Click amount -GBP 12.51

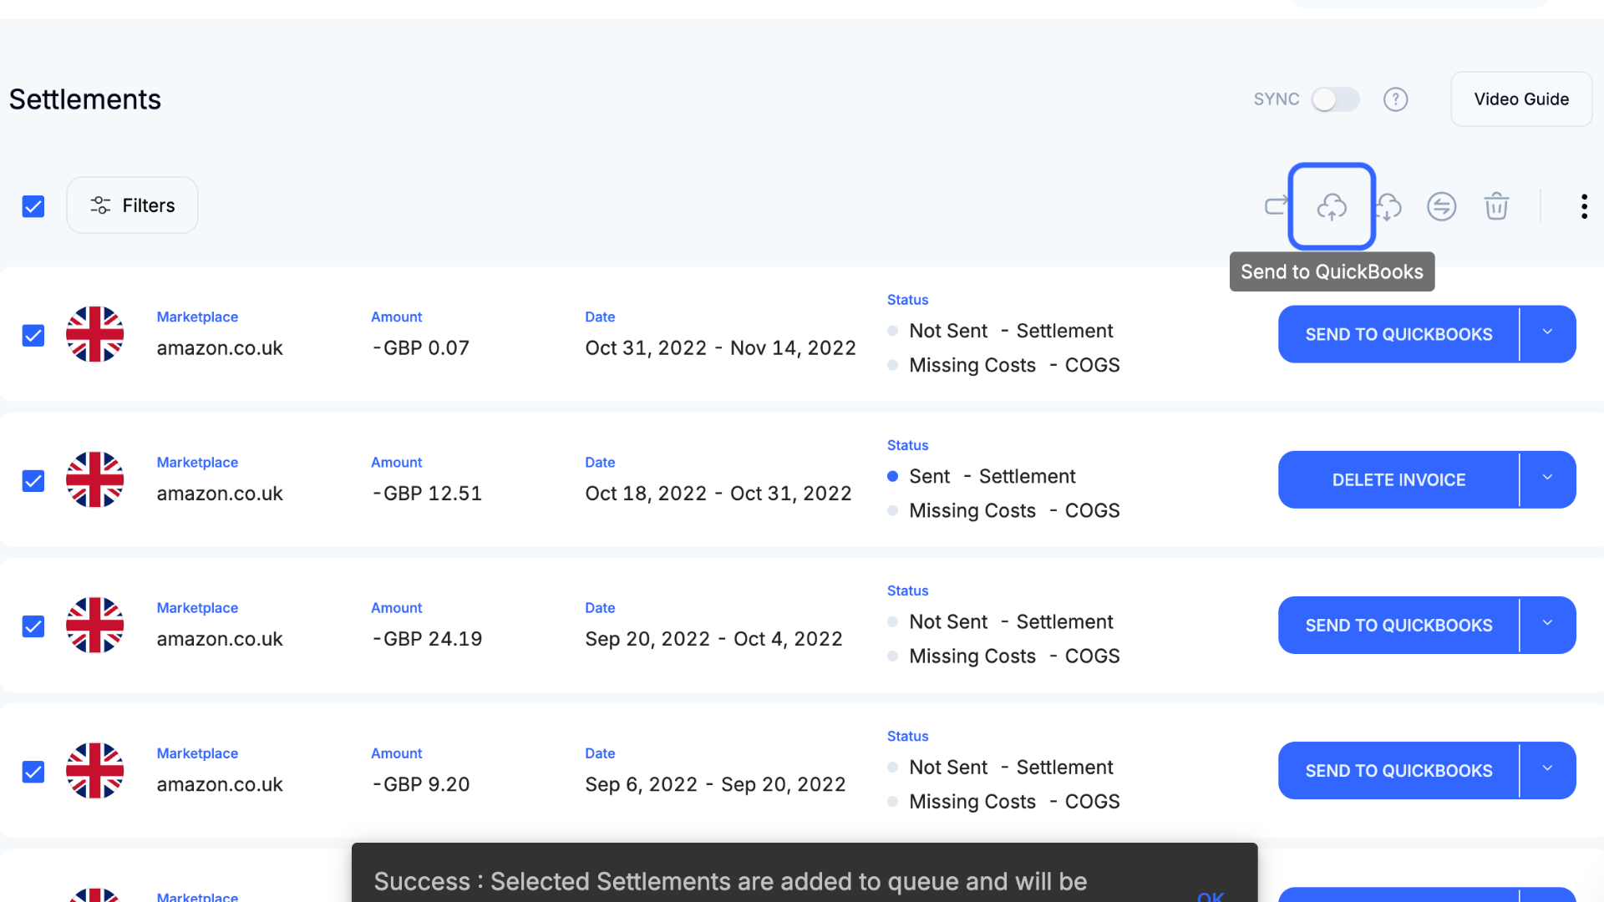point(427,494)
